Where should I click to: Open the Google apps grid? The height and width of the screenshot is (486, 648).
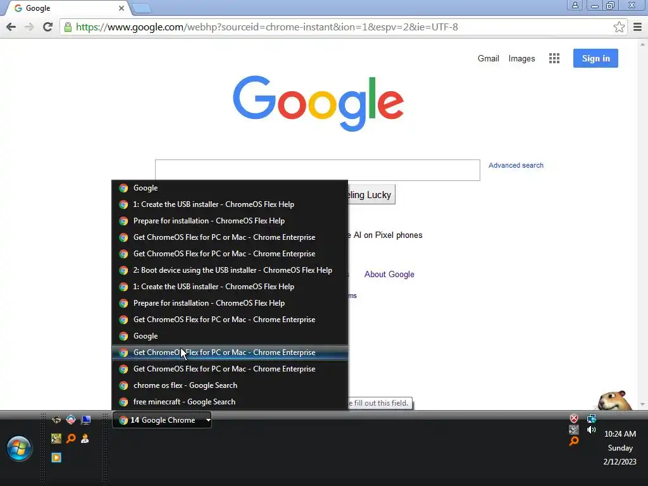pos(554,58)
